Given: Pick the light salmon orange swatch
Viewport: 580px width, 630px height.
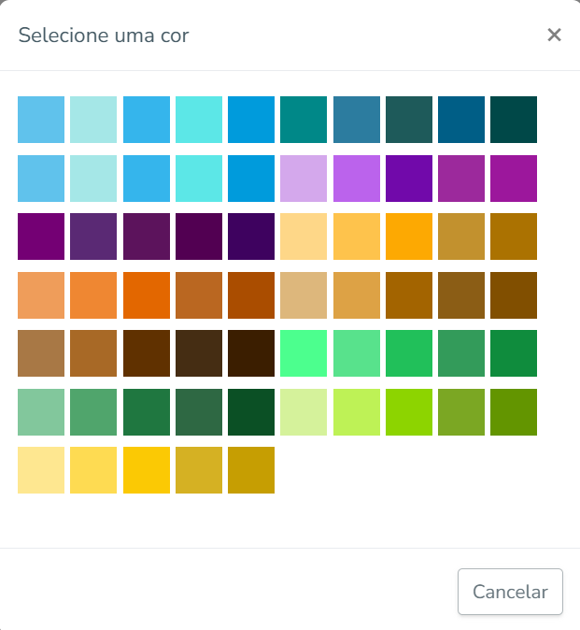Looking at the screenshot, I should point(41,295).
